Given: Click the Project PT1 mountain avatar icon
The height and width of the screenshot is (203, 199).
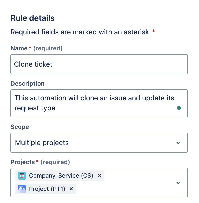Looking at the screenshot, I should [22, 189].
